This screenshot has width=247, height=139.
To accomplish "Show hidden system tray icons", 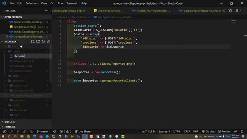I will (x=217, y=136).
